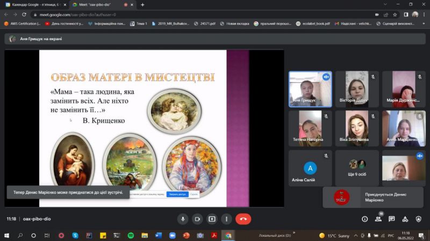Open the Windows notification center

(421, 236)
